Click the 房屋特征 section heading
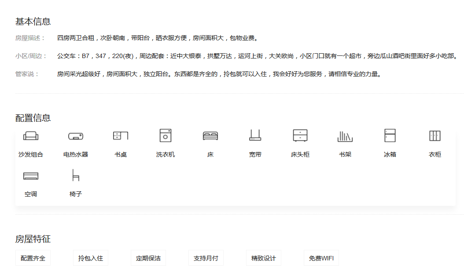This screenshot has height=278, width=464. click(x=33, y=239)
